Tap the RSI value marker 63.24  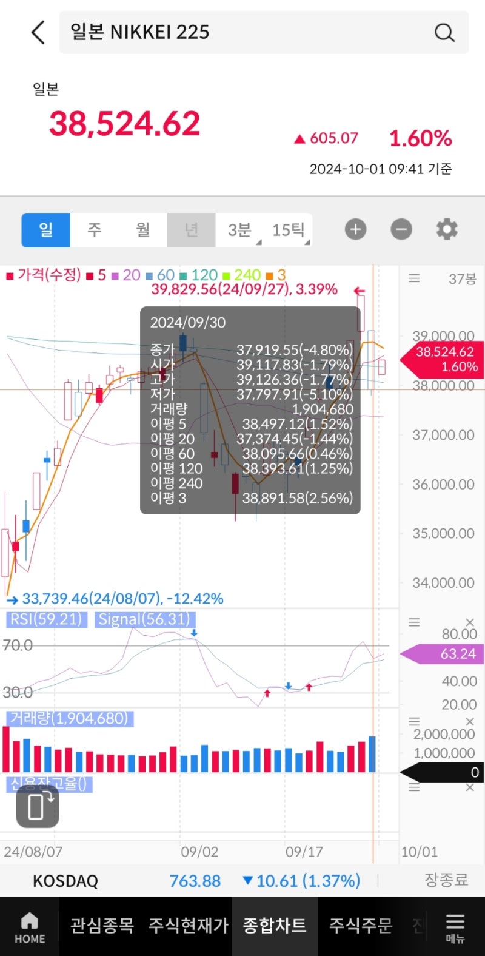442,654
